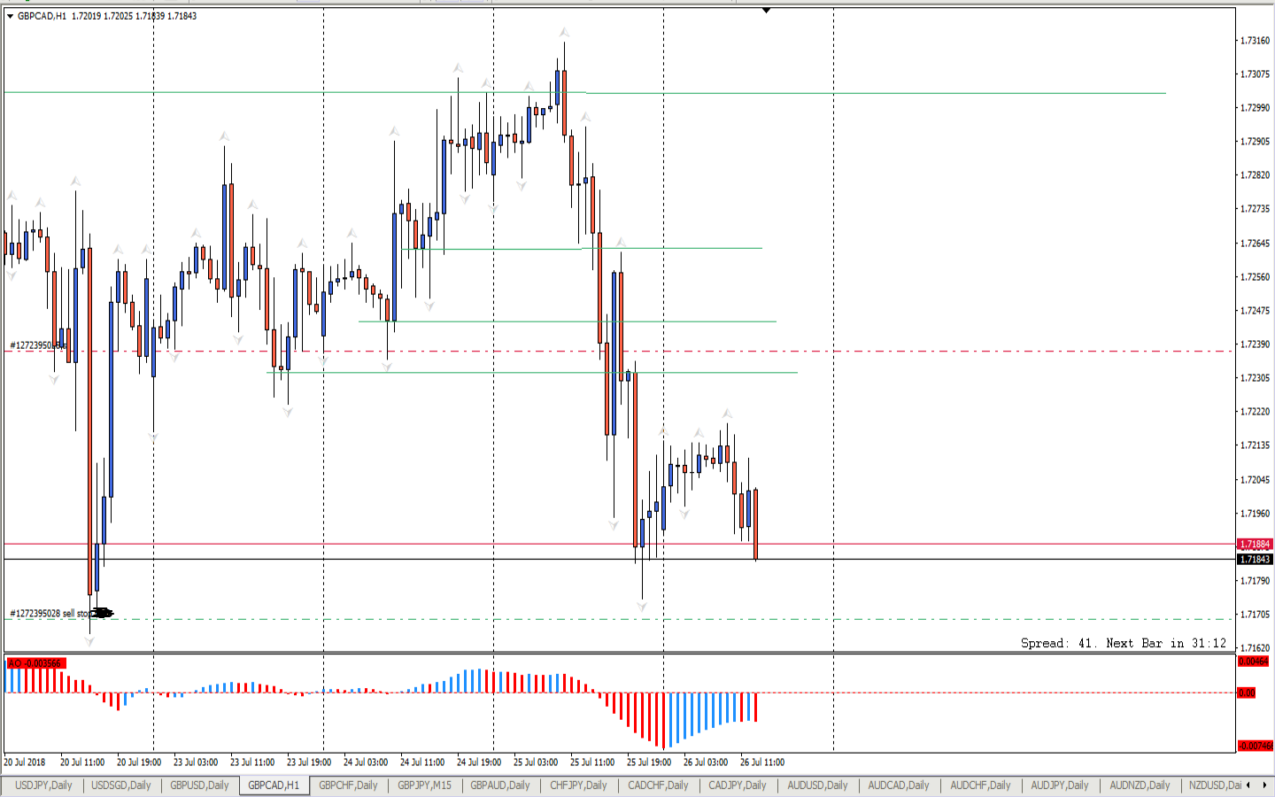The height and width of the screenshot is (797, 1275).
Task: Click the black 1.71843 current price tag
Action: pyautogui.click(x=1255, y=560)
